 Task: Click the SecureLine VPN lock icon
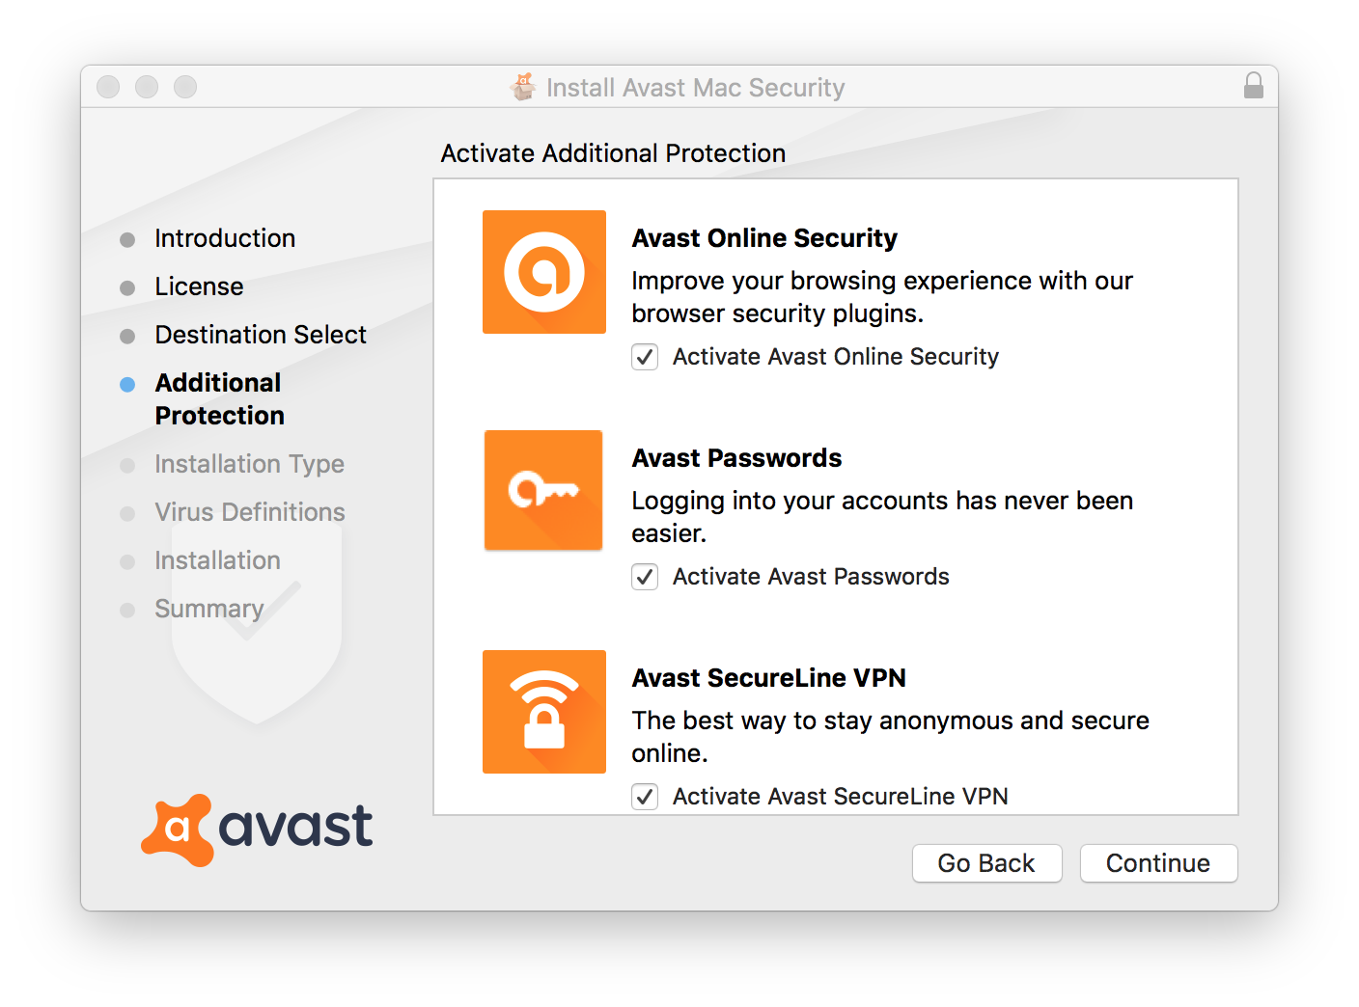544,712
